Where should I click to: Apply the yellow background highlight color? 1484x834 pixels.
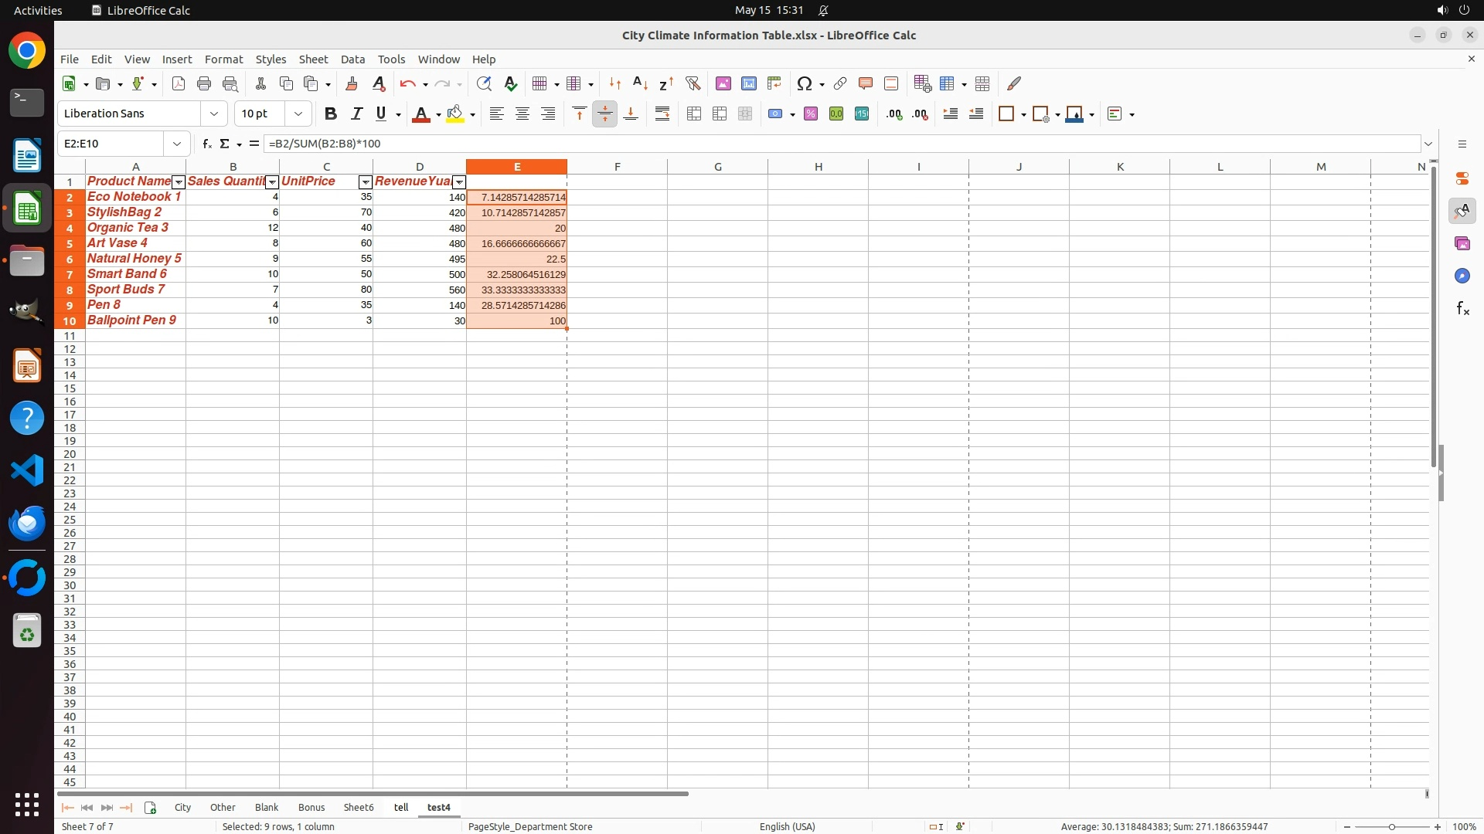coord(455,114)
